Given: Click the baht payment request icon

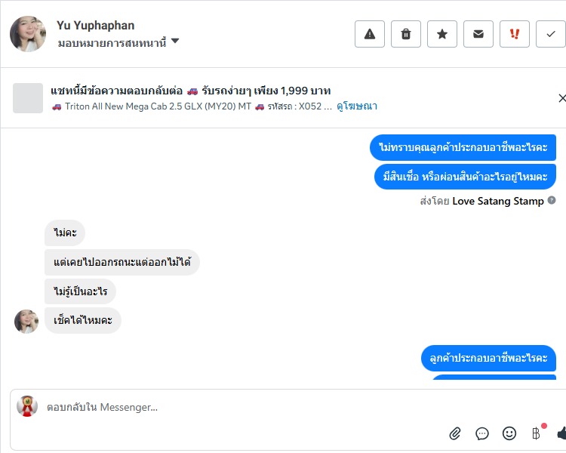Looking at the screenshot, I should [537, 433].
